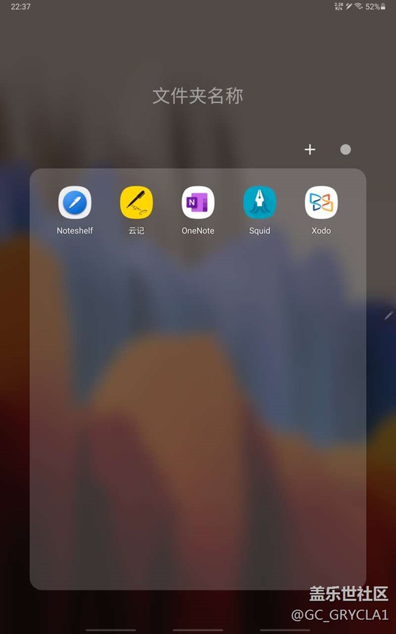Tap the 22:37 status bar clock
This screenshot has height=634, width=396.
(x=21, y=7)
